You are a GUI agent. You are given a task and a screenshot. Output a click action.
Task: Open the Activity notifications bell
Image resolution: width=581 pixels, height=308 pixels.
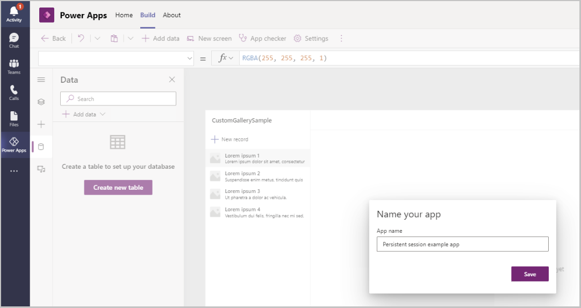coord(14,13)
